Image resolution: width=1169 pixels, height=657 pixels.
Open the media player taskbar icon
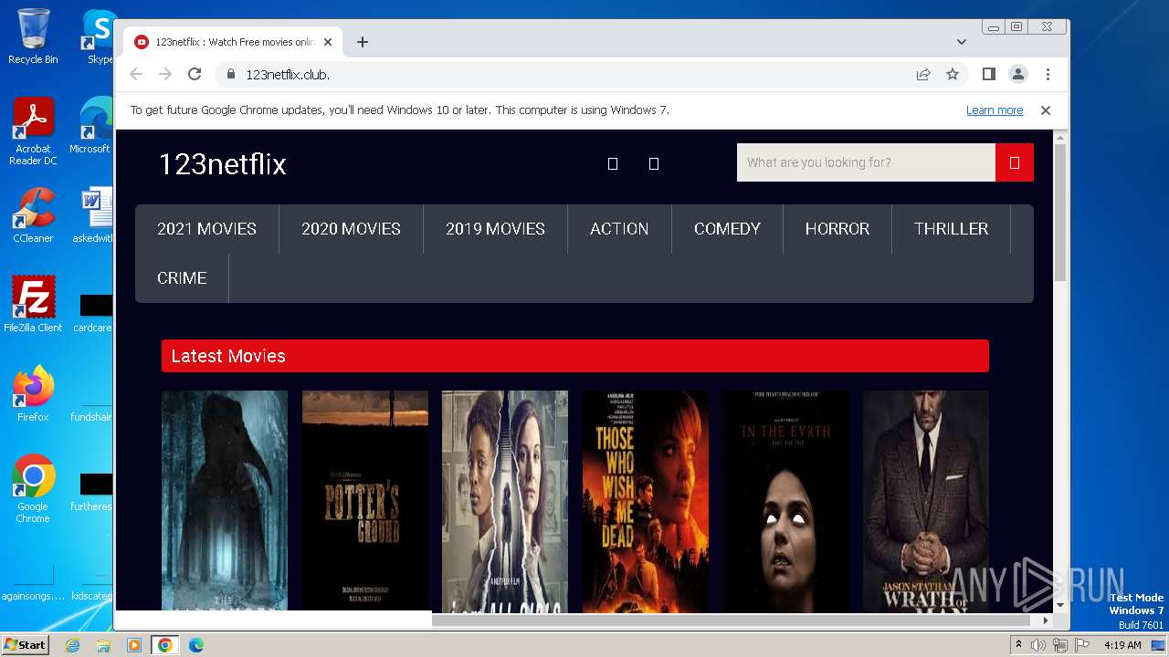coord(134,645)
